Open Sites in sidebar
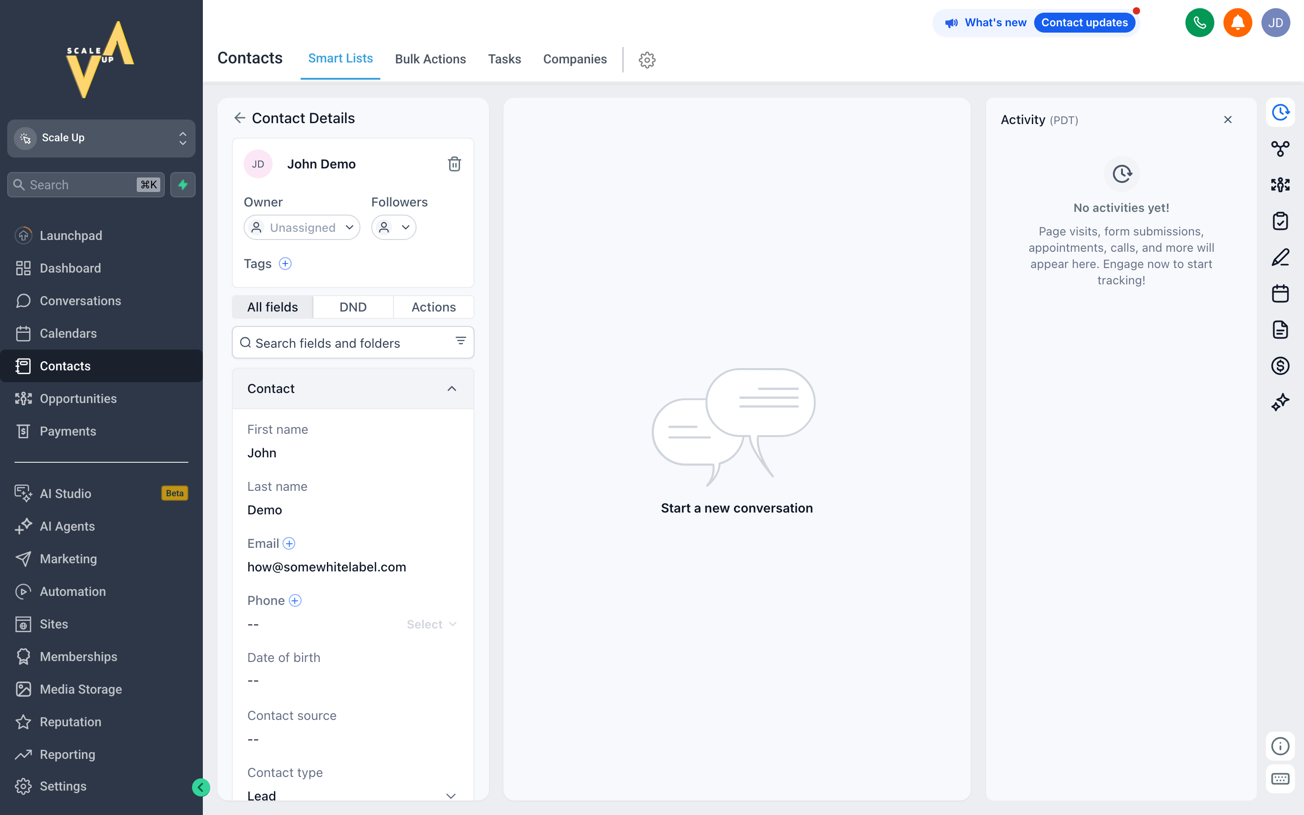 click(x=101, y=624)
